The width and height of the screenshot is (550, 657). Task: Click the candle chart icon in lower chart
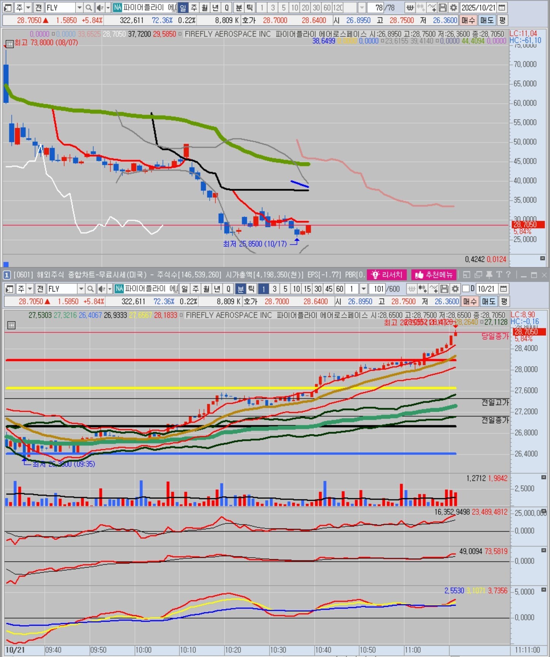point(422,289)
